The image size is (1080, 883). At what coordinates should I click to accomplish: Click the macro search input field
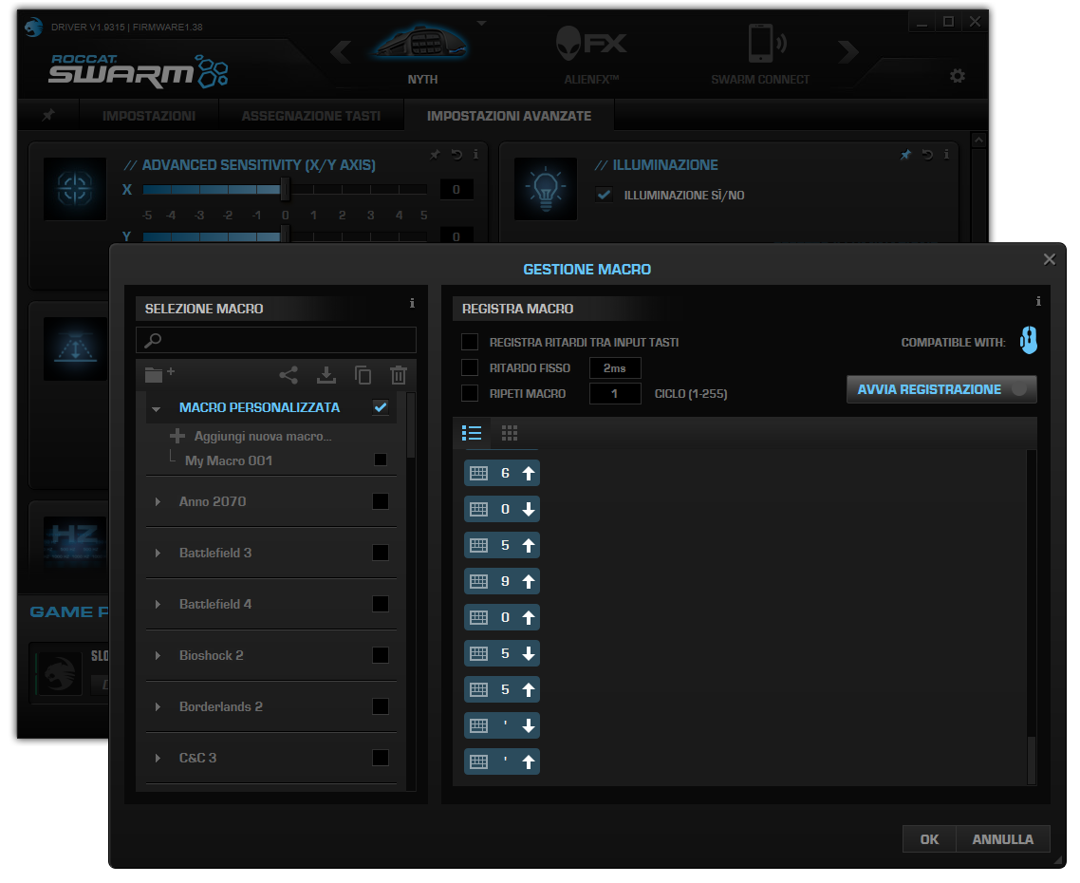[276, 340]
